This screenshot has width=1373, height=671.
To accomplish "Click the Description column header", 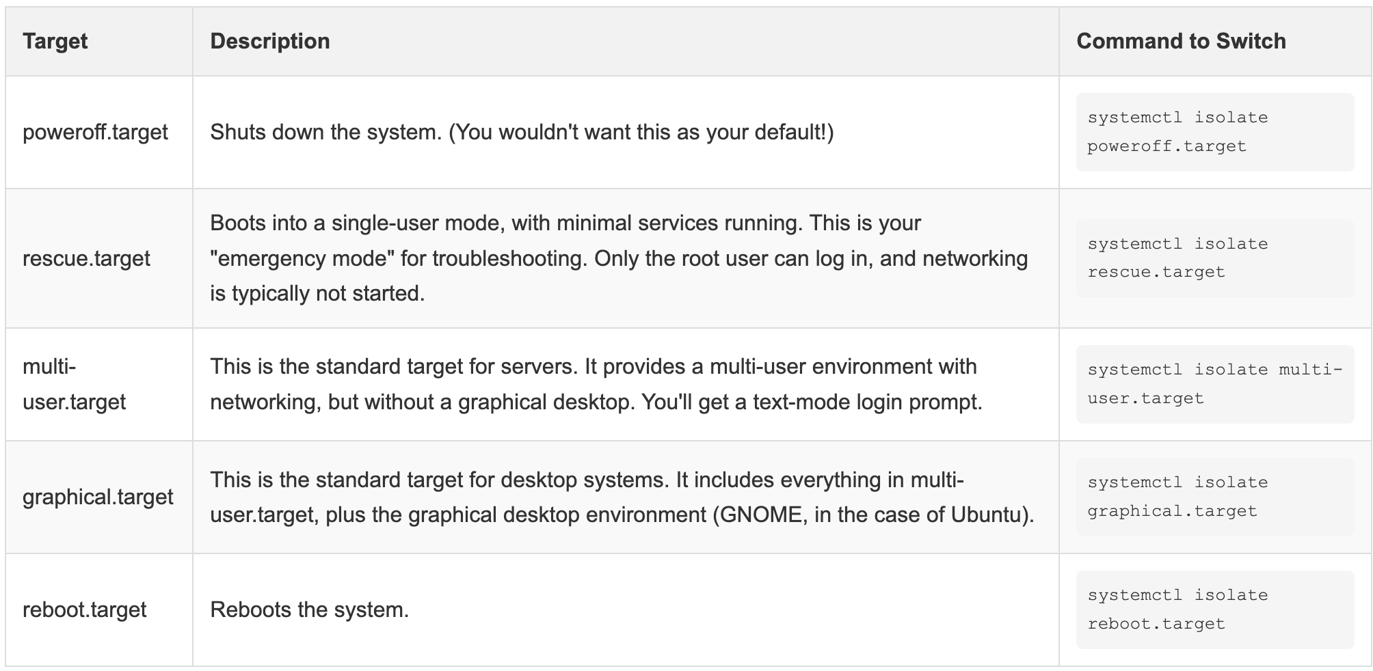I will click(x=269, y=41).
